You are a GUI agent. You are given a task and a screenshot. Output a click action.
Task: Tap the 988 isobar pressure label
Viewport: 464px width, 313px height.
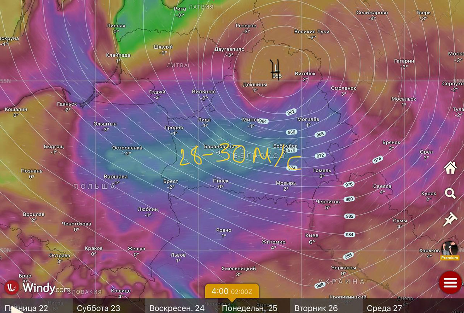coord(320,285)
